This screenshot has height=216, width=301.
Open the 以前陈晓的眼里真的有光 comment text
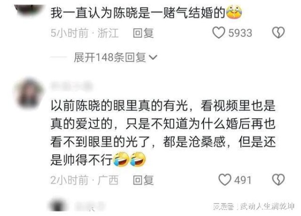(163, 133)
